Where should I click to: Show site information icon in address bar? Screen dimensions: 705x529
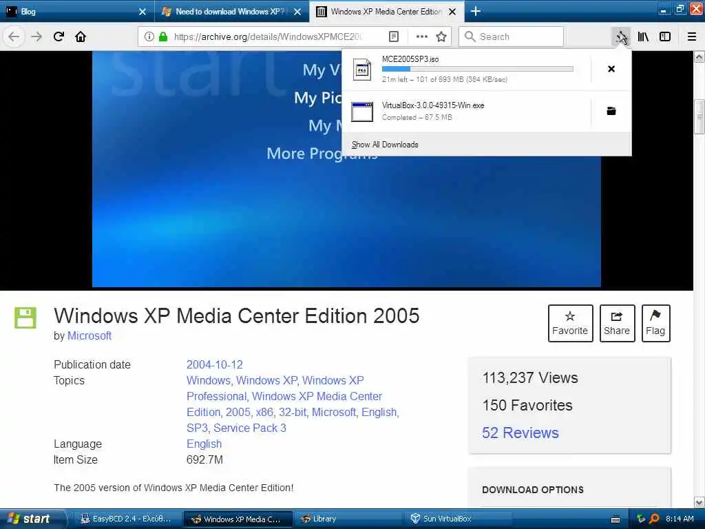point(149,37)
